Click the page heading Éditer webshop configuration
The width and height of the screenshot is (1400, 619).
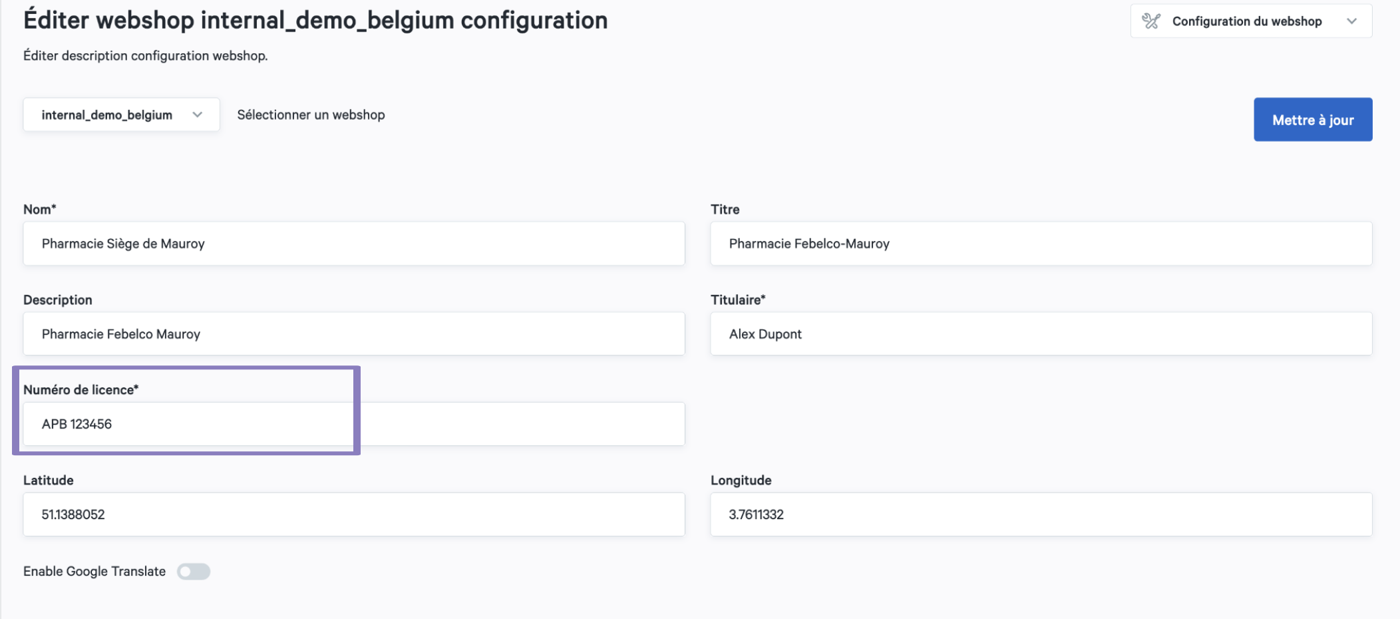pyautogui.click(x=315, y=21)
